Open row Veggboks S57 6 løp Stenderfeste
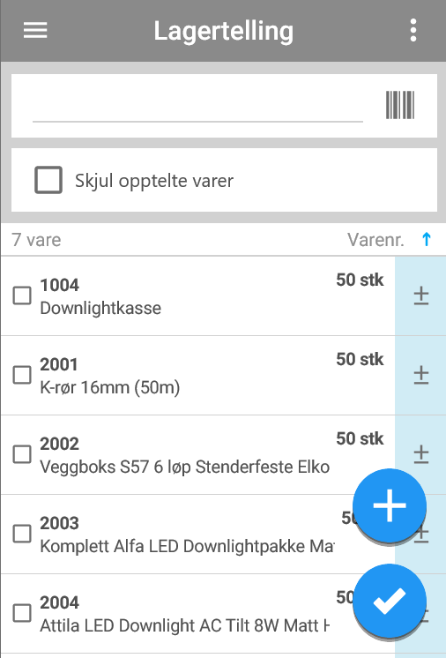This screenshot has width=446, height=658. tap(197, 454)
